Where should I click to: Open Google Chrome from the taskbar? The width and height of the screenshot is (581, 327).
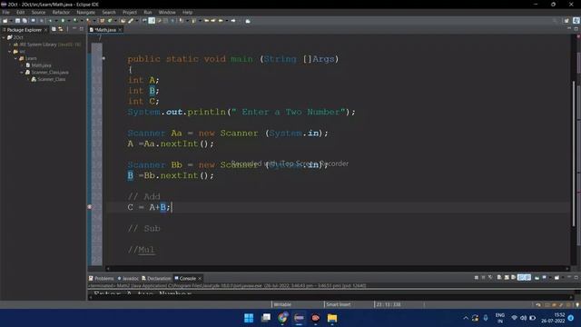pos(282,318)
